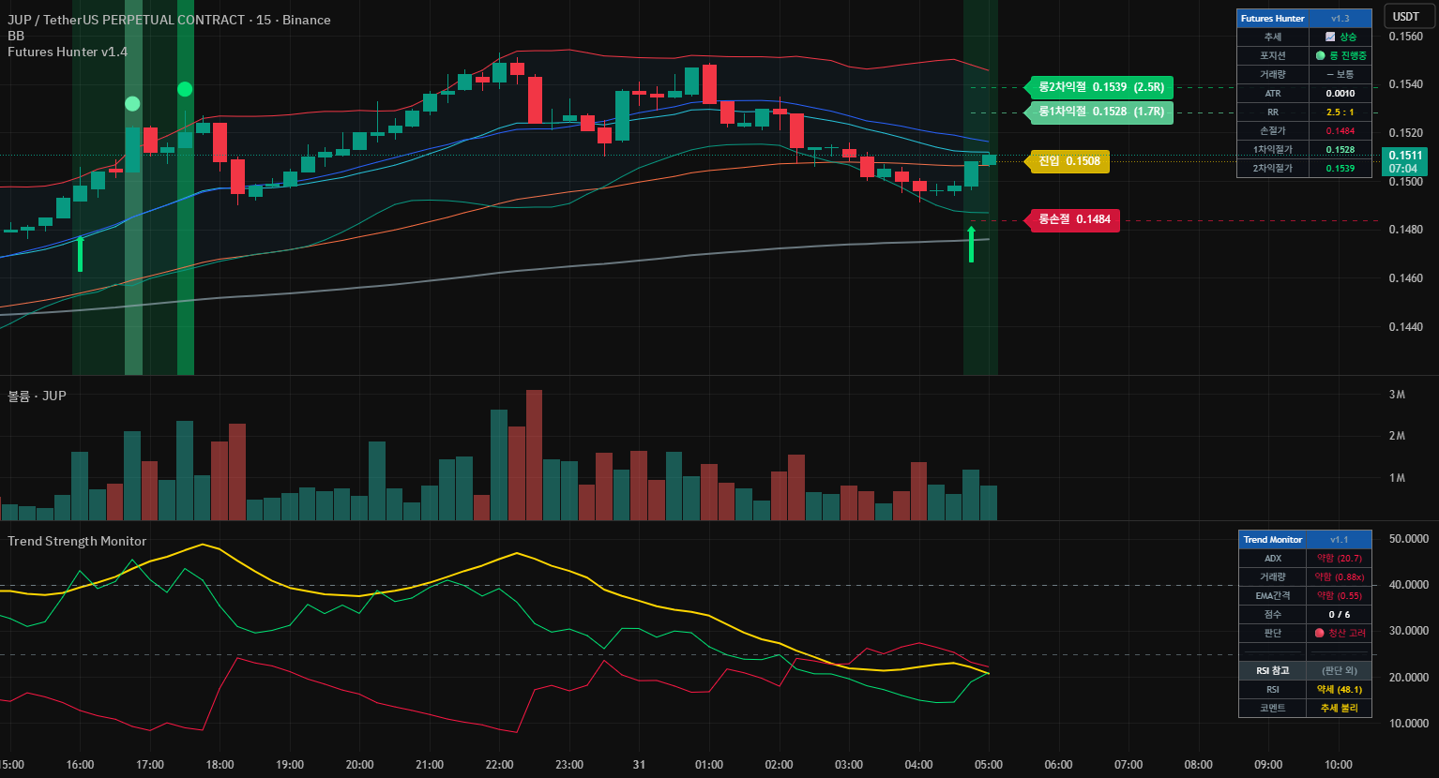Click the 점수 value 0 / 6
This screenshot has height=778, width=1439.
click(1339, 614)
